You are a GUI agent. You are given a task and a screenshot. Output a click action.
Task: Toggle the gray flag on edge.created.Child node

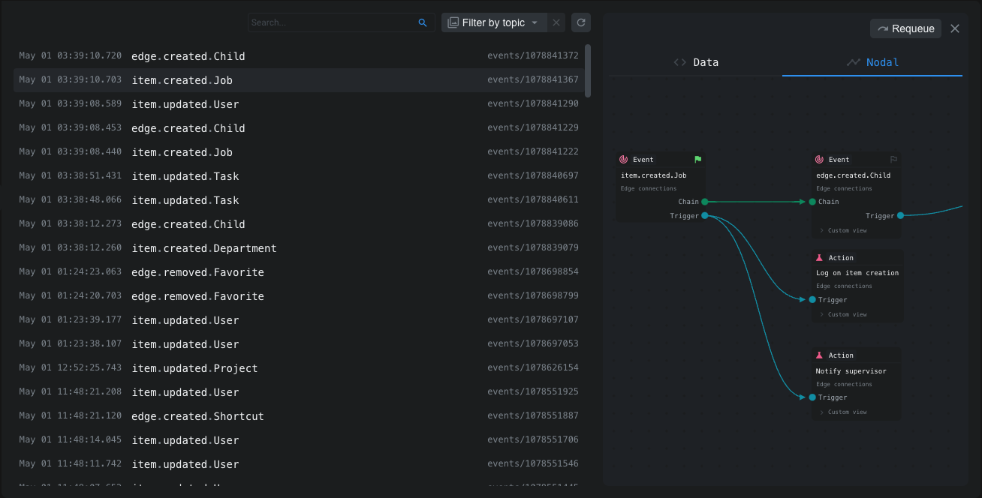(893, 160)
